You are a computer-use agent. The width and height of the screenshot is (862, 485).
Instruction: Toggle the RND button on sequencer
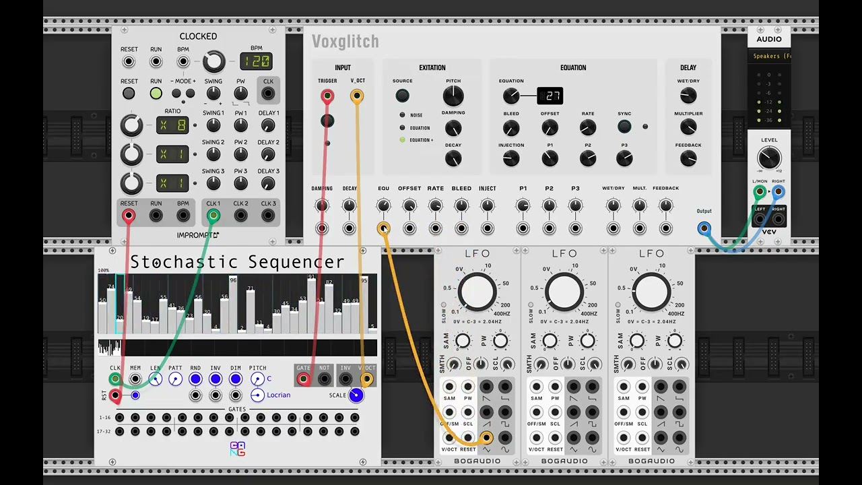pyautogui.click(x=195, y=379)
